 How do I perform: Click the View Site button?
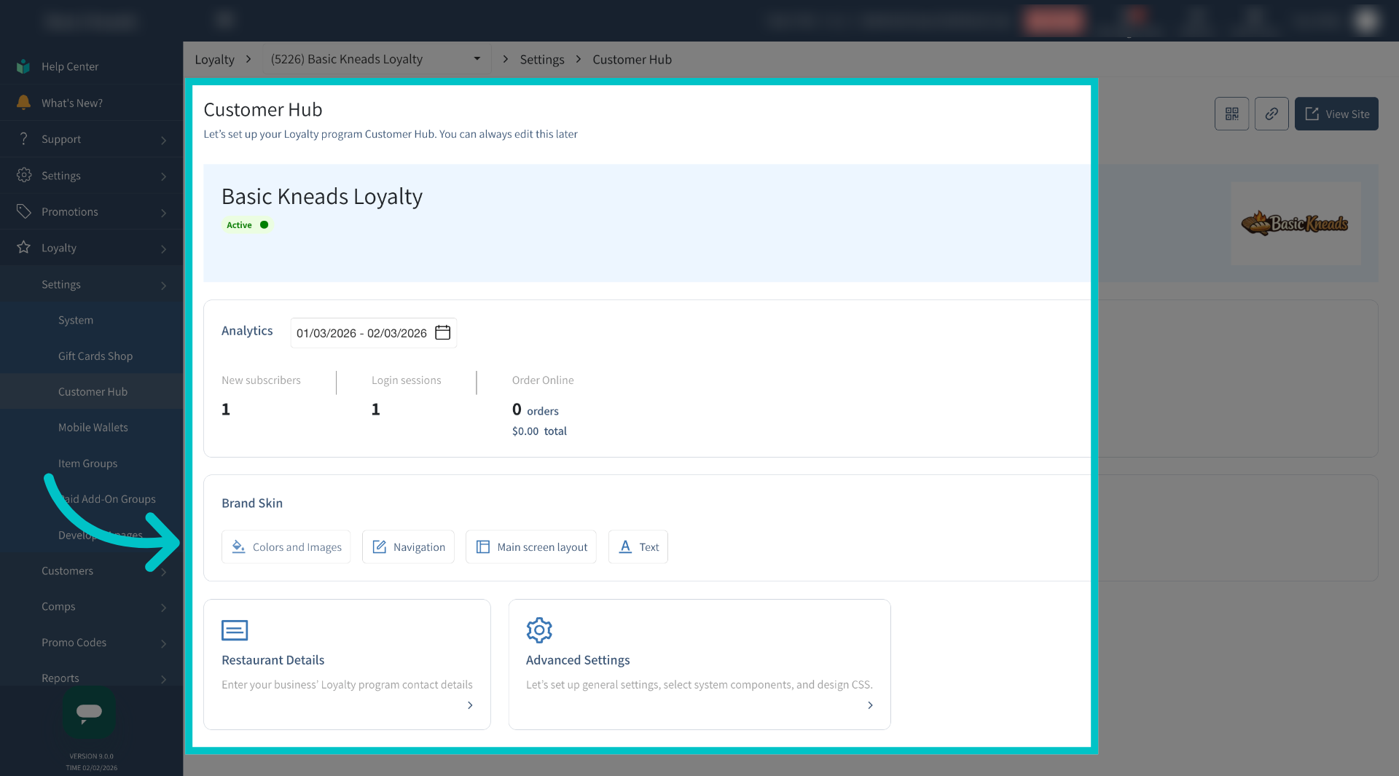coord(1336,114)
